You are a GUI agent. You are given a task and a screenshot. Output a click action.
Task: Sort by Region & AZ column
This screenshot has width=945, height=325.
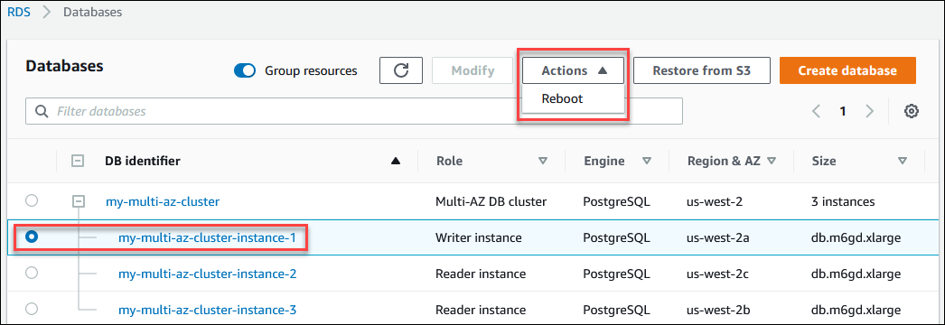coord(771,161)
